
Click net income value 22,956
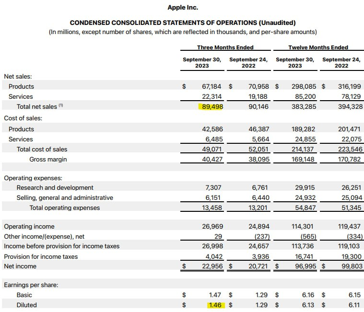[212, 266]
